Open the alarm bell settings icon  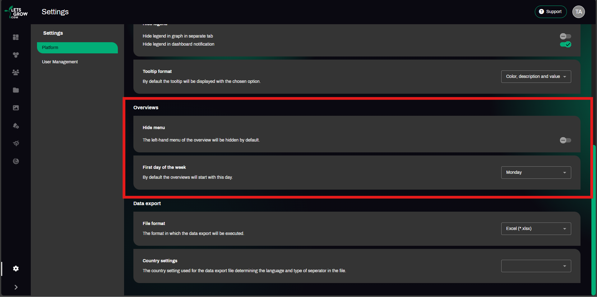coord(16,126)
